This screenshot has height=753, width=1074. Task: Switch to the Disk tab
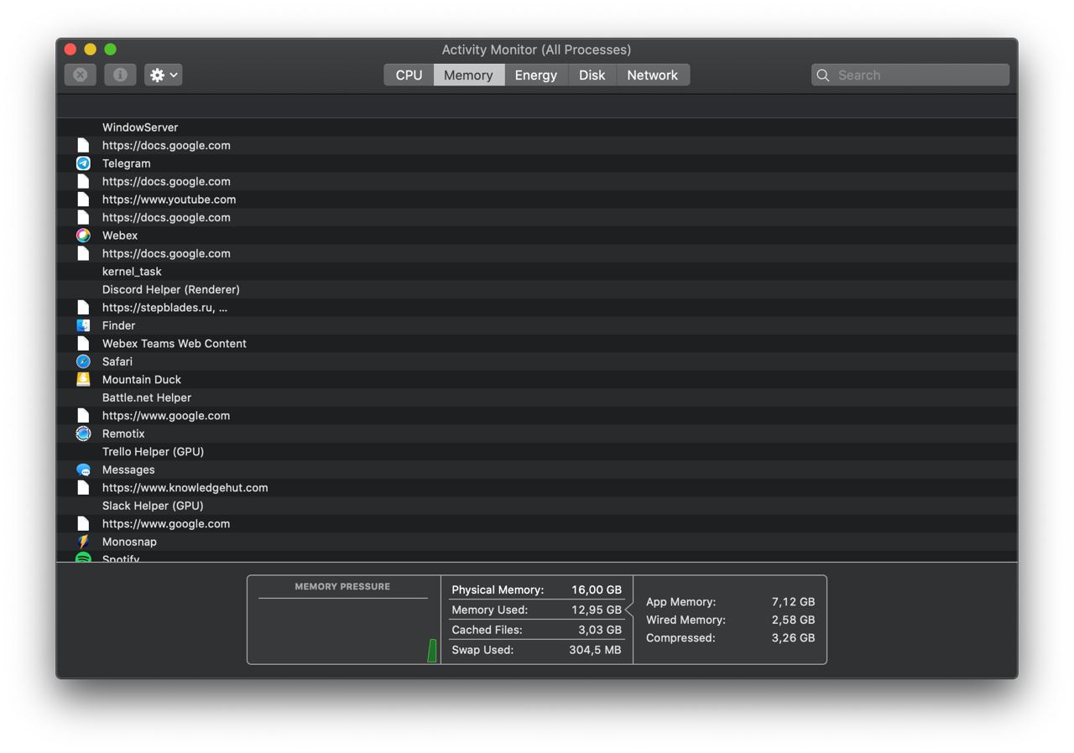[x=592, y=75]
